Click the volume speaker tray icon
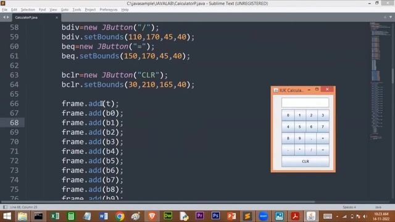395x222 pixels. (x=365, y=216)
